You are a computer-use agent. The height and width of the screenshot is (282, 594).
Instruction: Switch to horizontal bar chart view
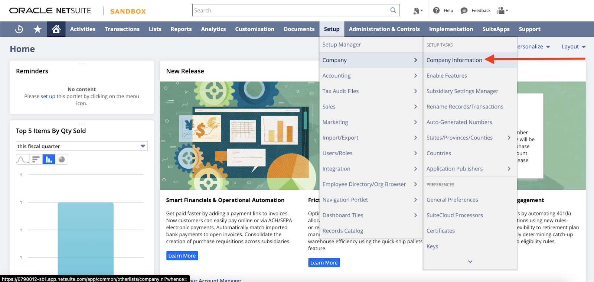[36, 159]
